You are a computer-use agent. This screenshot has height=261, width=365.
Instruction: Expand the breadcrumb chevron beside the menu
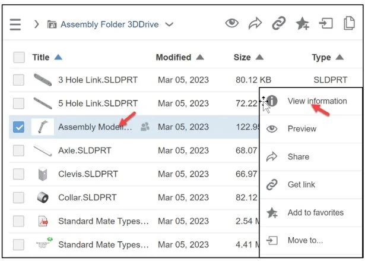coord(36,24)
